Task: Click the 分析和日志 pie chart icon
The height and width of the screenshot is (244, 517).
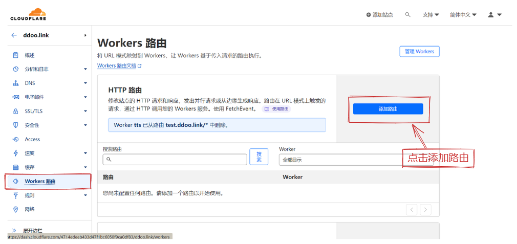Action: (15, 69)
